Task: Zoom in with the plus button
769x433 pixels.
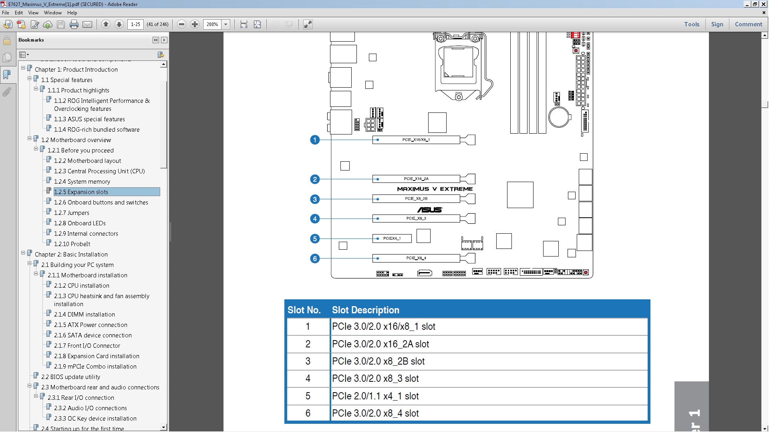Action: click(x=195, y=24)
